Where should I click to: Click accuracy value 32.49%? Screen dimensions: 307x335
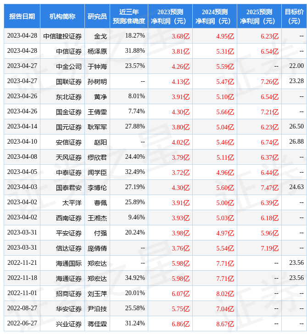pyautogui.click(x=135, y=172)
